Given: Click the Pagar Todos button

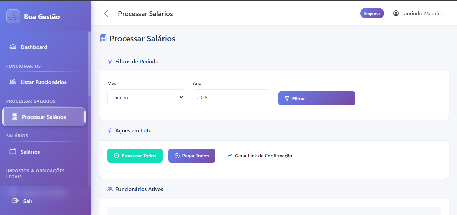Looking at the screenshot, I should pyautogui.click(x=192, y=156).
